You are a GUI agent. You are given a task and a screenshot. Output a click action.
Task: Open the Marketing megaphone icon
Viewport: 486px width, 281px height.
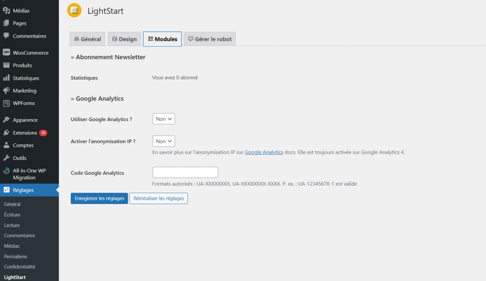[x=7, y=91]
